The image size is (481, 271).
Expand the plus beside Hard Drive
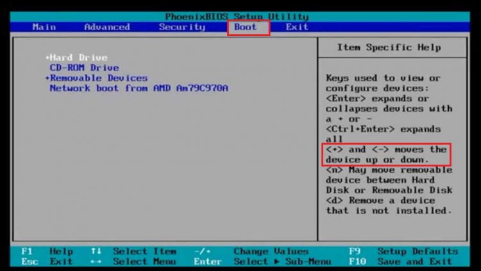47,57
